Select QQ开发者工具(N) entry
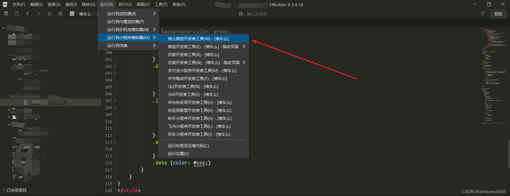This screenshot has width=510, height=196. click(x=204, y=86)
